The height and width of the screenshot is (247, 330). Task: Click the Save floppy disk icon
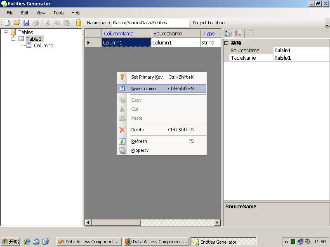(26, 23)
